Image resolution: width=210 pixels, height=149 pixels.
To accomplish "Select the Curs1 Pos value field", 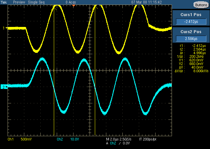I will (191, 22).
